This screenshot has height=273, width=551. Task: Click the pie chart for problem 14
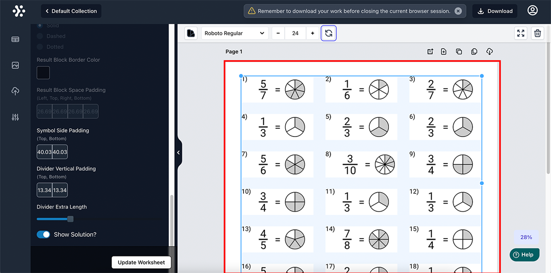coord(379,240)
